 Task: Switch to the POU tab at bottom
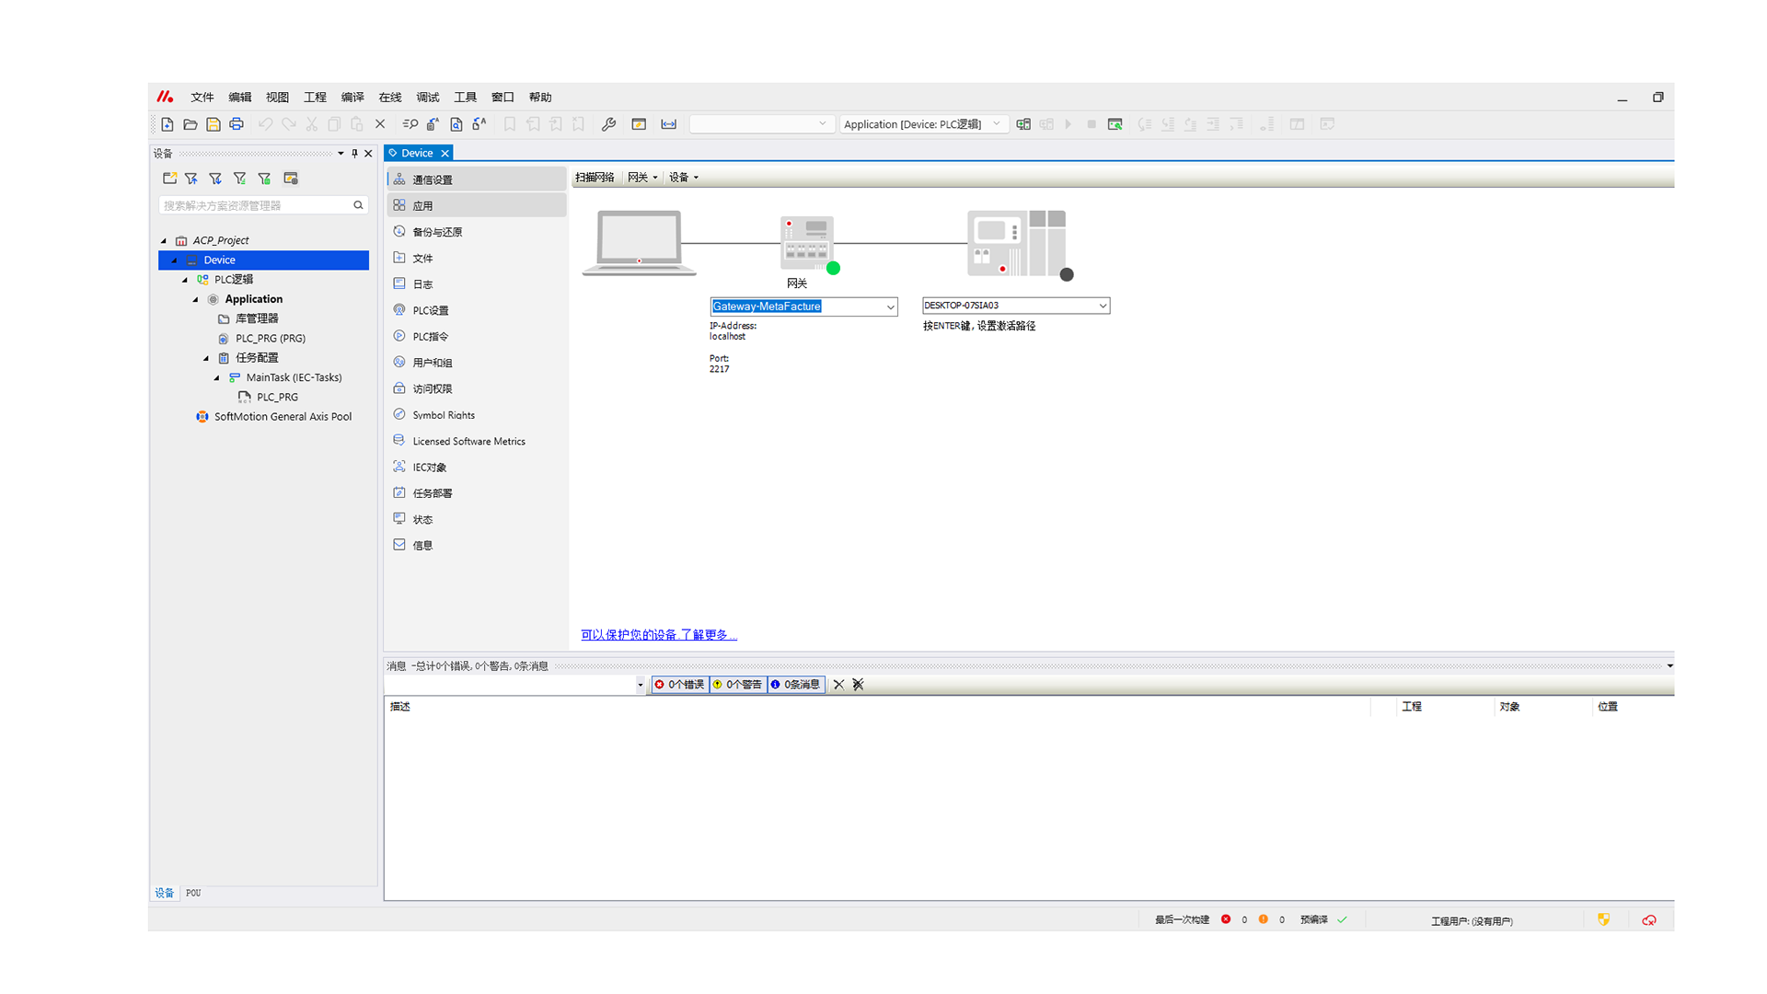coord(193,893)
